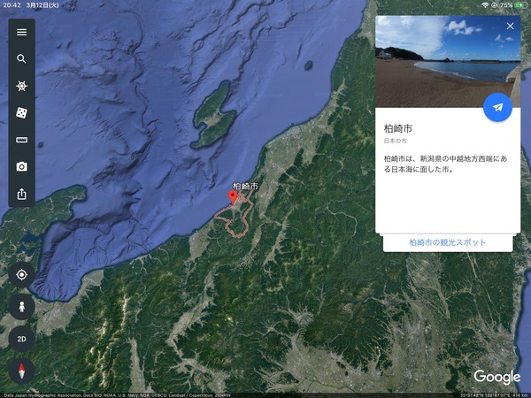Fly to 柏崎市 with blue button
The height and width of the screenshot is (398, 531).
497,107
